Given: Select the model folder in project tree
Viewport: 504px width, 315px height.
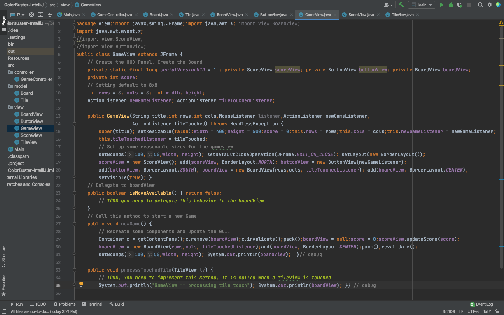Looking at the screenshot, I should [21, 86].
